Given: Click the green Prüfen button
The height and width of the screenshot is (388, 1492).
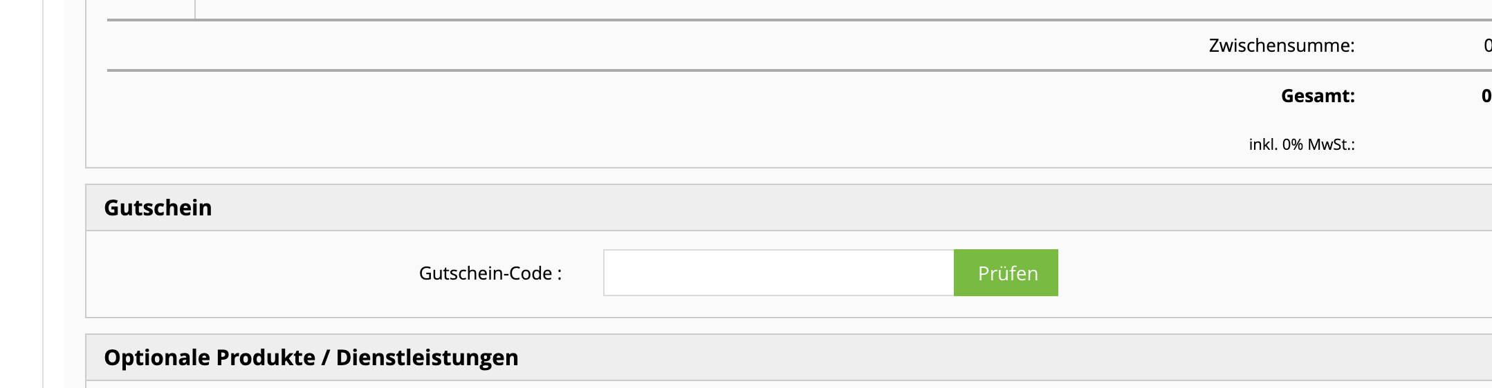Looking at the screenshot, I should [x=1006, y=273].
